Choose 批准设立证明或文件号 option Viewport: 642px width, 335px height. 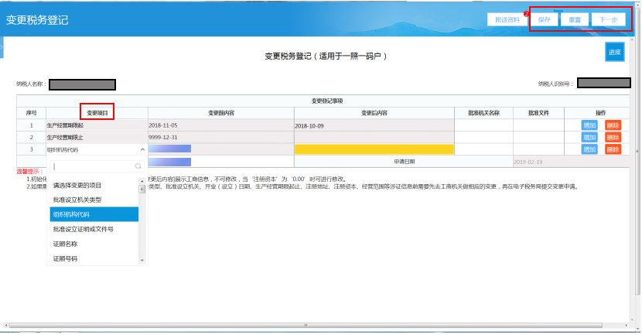pos(83,229)
